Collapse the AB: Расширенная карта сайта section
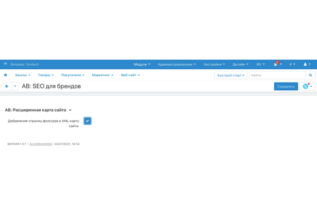 click(38, 110)
